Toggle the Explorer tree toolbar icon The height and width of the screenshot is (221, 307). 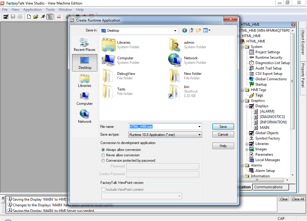(x=50, y=17)
